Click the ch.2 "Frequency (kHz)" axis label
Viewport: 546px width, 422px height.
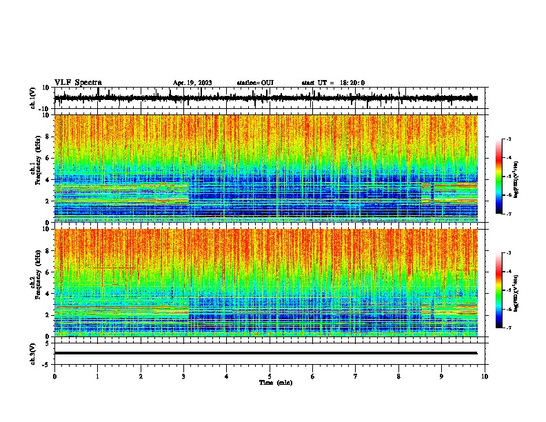click(x=38, y=274)
